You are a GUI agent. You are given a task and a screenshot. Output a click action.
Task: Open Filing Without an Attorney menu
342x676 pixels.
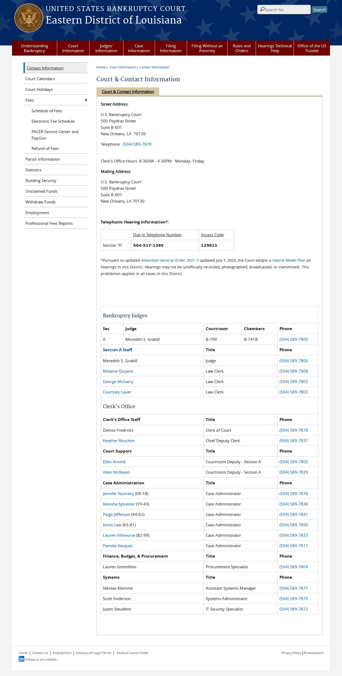point(207,48)
